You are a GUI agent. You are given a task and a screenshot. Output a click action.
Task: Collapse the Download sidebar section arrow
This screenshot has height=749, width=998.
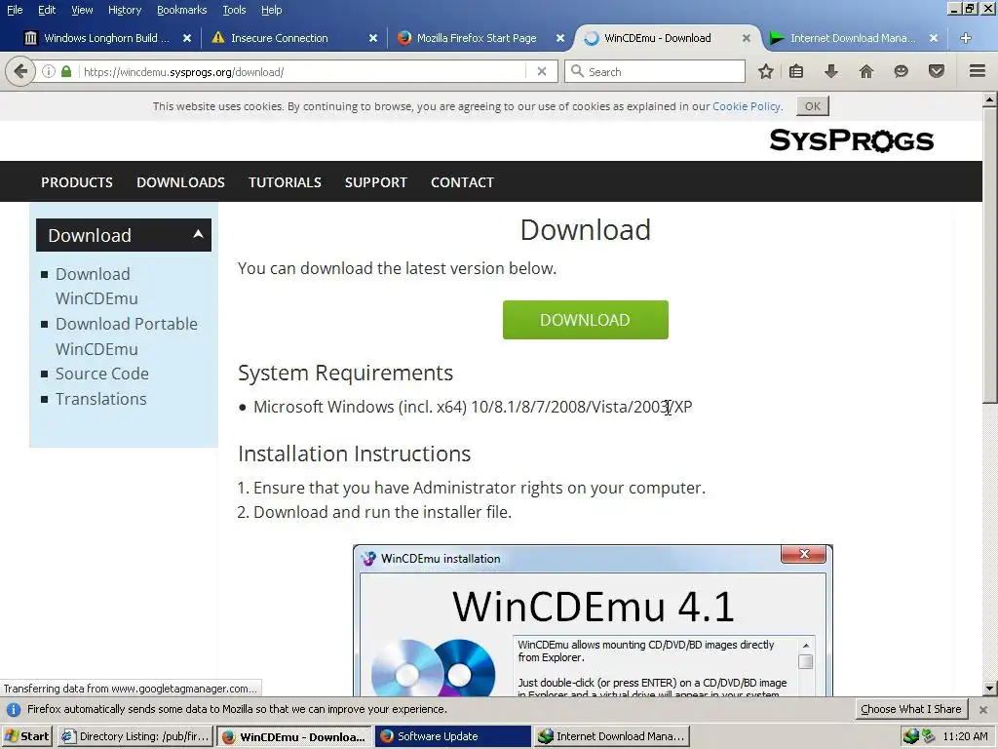point(198,234)
